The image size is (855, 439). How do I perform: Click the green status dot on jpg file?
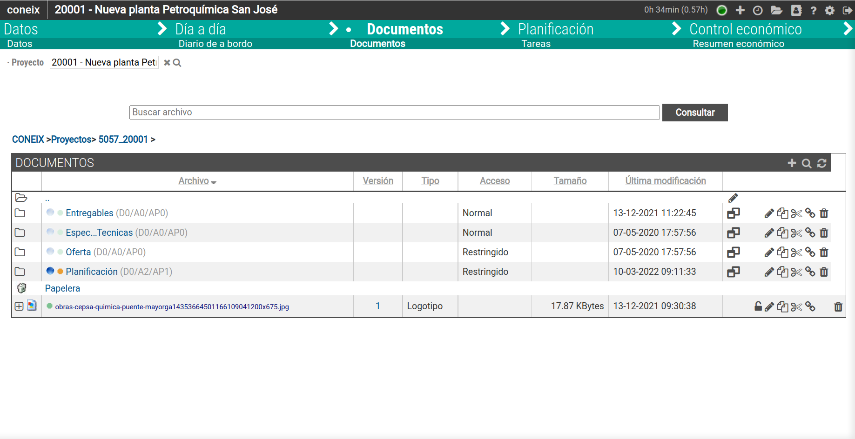pos(49,306)
